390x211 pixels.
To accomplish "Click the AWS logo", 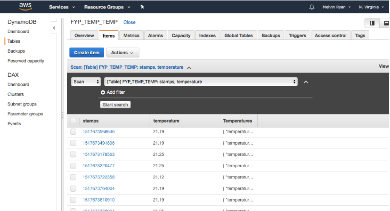I will [25, 7].
